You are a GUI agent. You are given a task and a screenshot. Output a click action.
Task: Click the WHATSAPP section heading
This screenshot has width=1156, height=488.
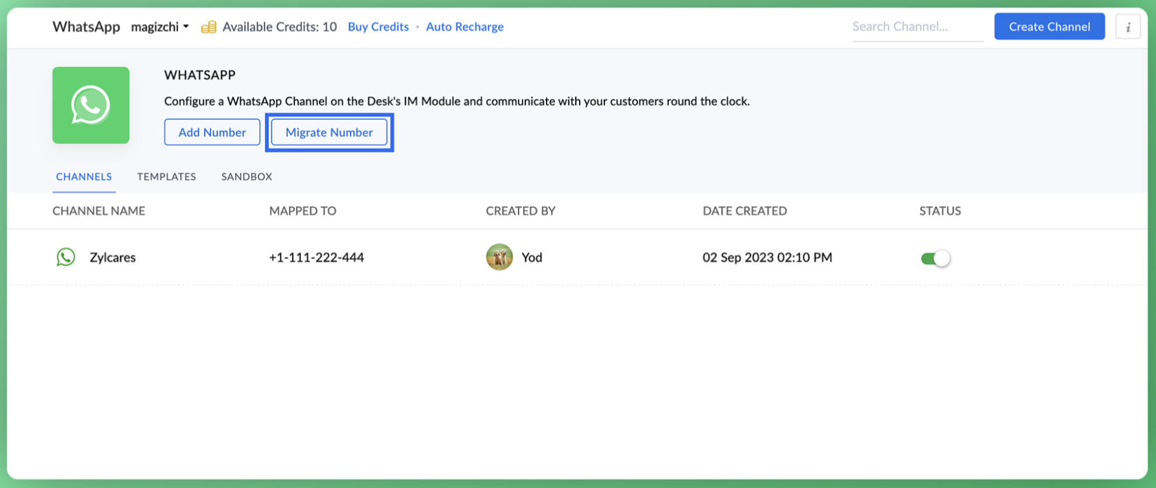[x=200, y=75]
